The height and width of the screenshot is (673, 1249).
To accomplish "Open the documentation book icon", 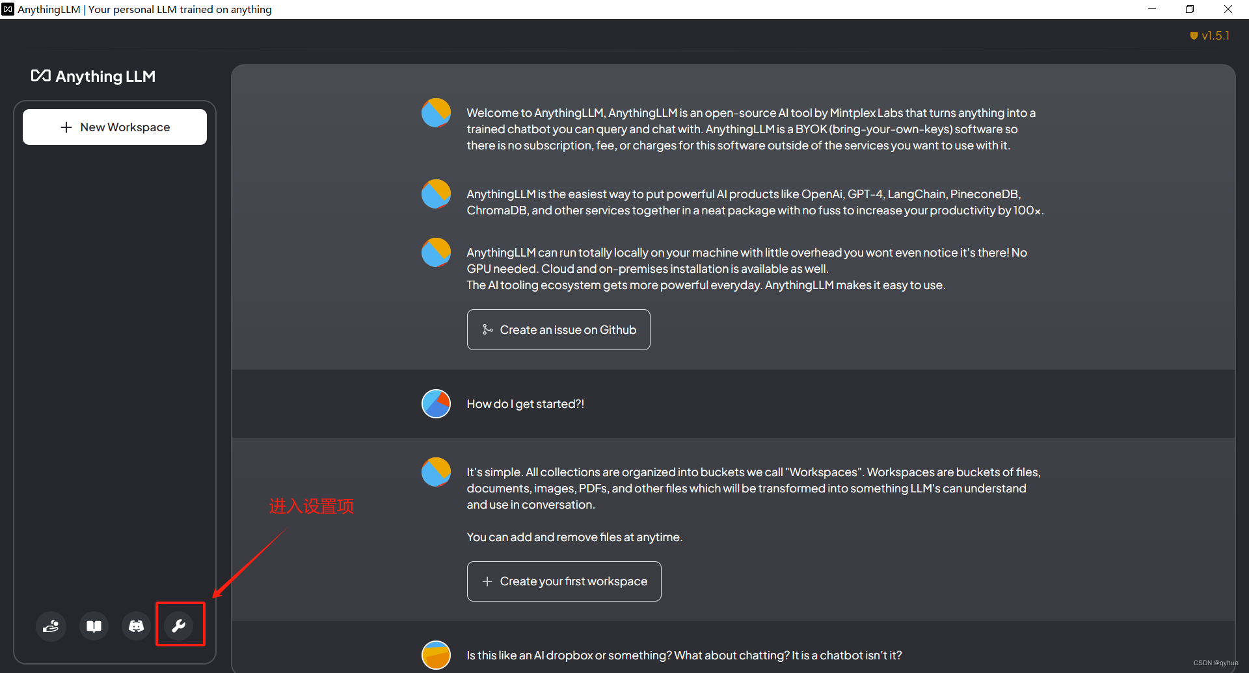I will (94, 626).
